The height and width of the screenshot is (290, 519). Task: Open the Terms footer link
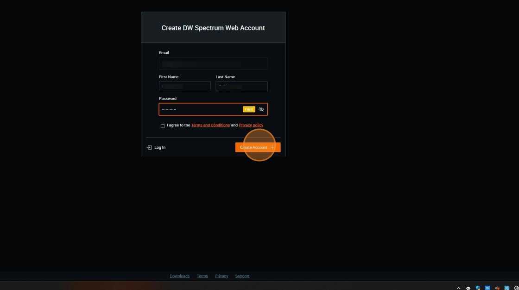pyautogui.click(x=202, y=276)
